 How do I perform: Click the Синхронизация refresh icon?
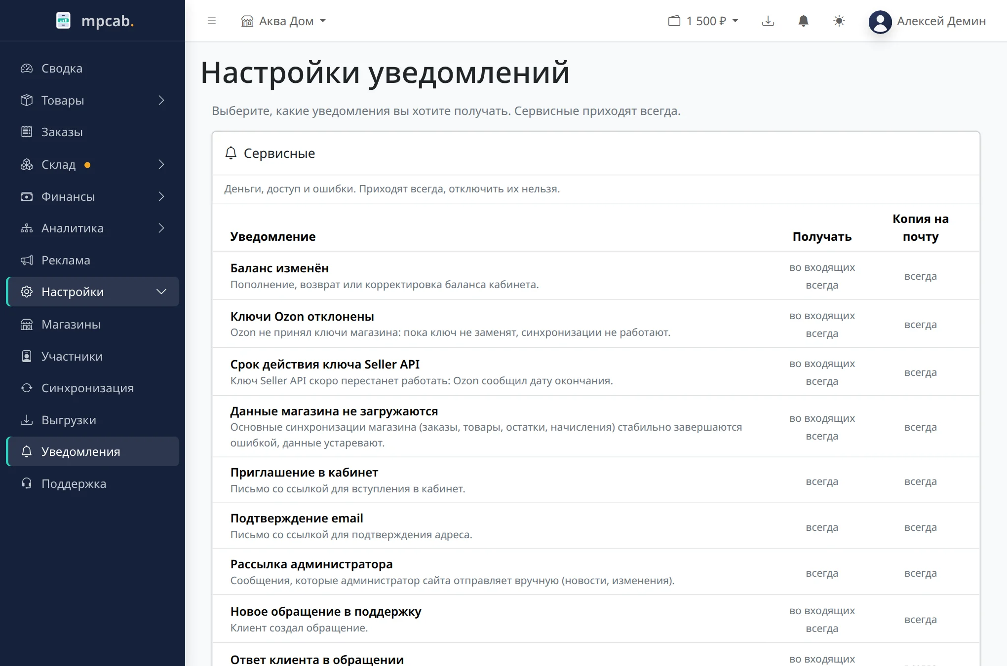[x=27, y=388]
